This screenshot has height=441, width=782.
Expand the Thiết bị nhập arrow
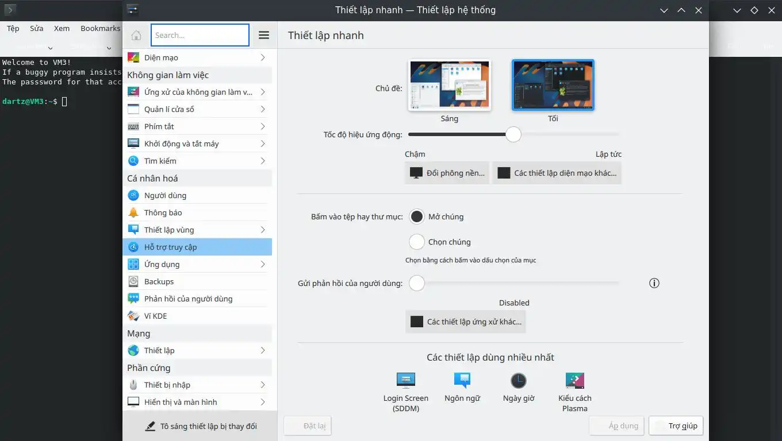(263, 385)
